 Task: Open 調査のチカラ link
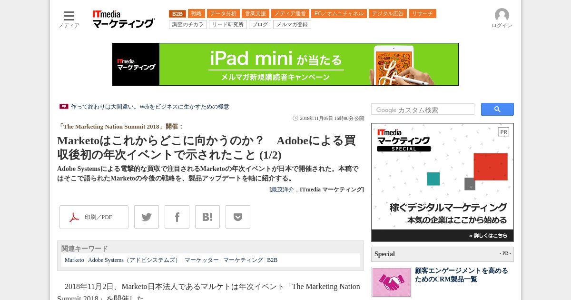click(x=188, y=24)
